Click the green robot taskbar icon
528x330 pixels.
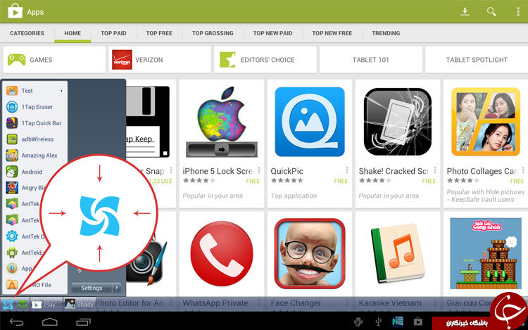click(23, 305)
